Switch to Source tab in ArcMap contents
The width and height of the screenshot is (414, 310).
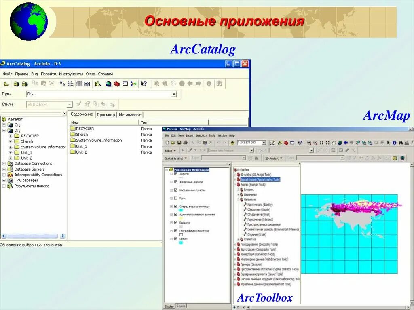(x=181, y=306)
